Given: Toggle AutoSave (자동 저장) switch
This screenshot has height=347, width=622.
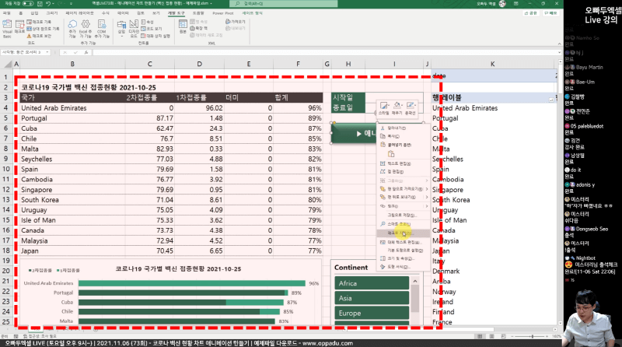Looking at the screenshot, I should coord(27,4).
